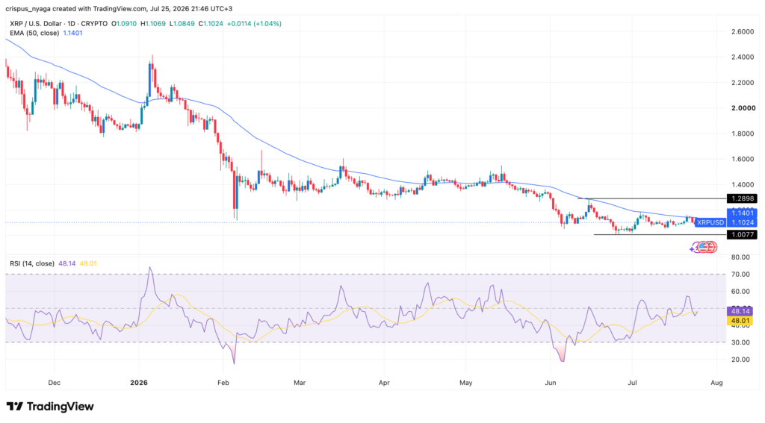Click the 2.6000 price axis label
Image resolution: width=765 pixels, height=423 pixels.
pos(743,31)
